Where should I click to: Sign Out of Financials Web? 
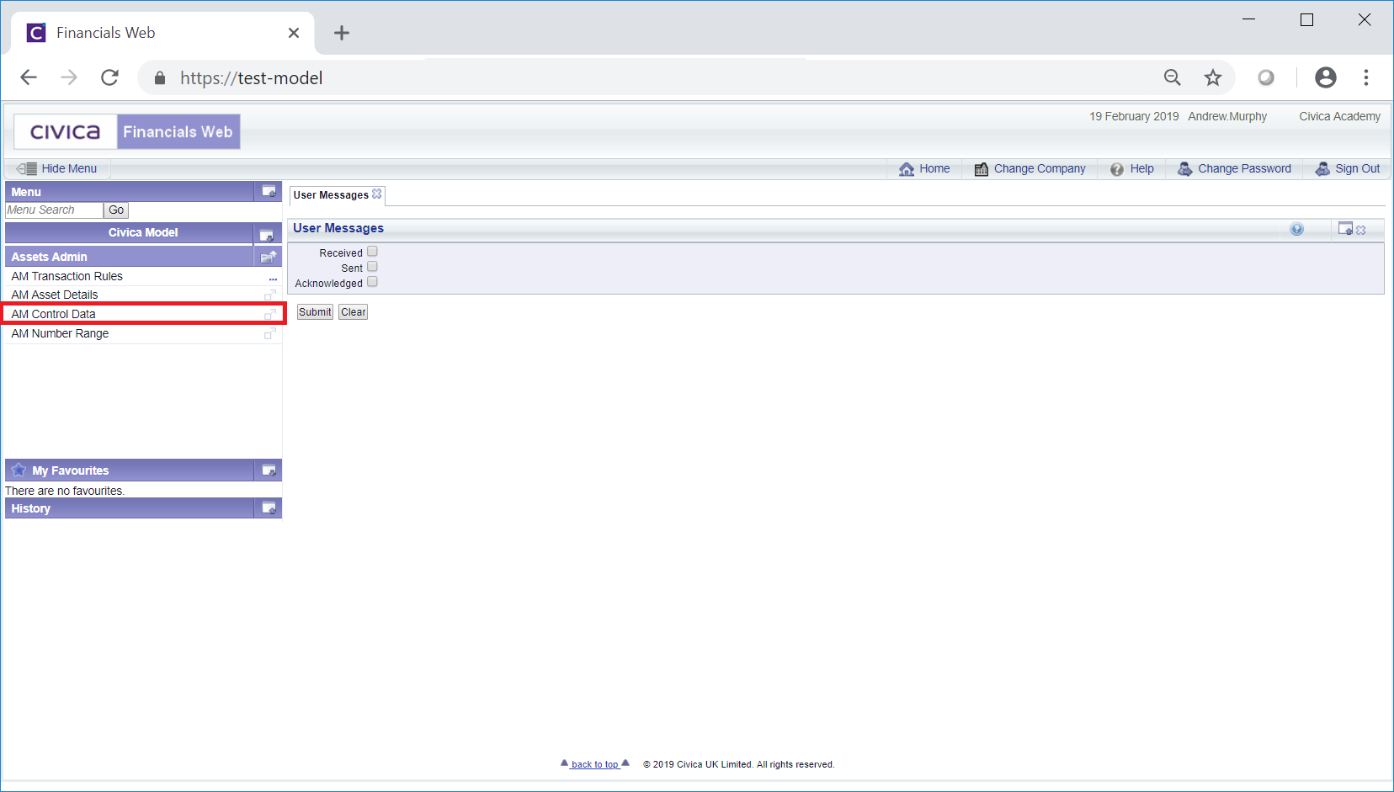1348,168
